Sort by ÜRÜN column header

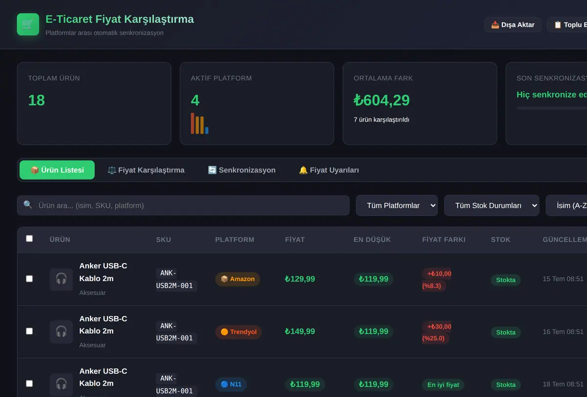click(60, 240)
